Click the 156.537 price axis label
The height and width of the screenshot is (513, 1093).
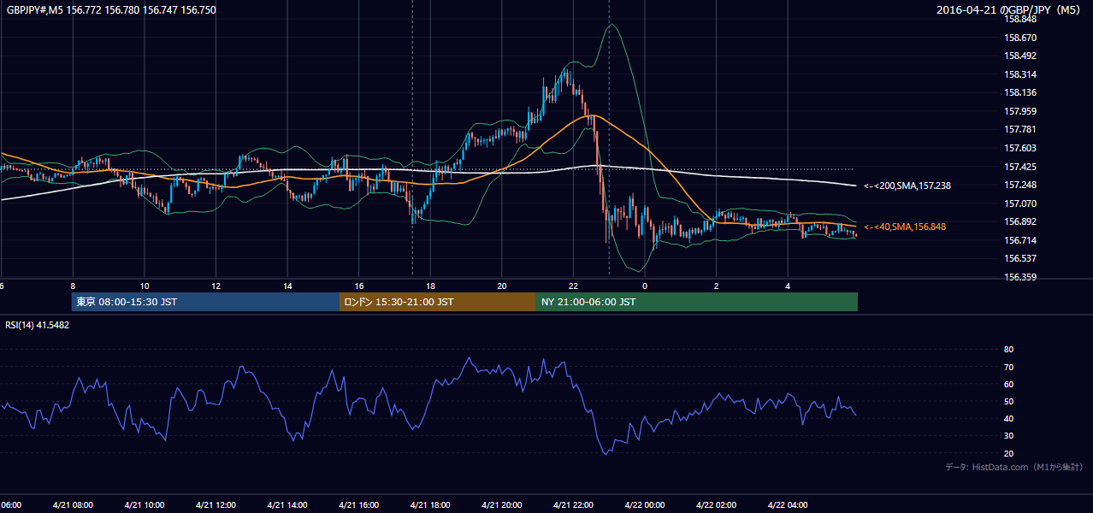click(1021, 258)
